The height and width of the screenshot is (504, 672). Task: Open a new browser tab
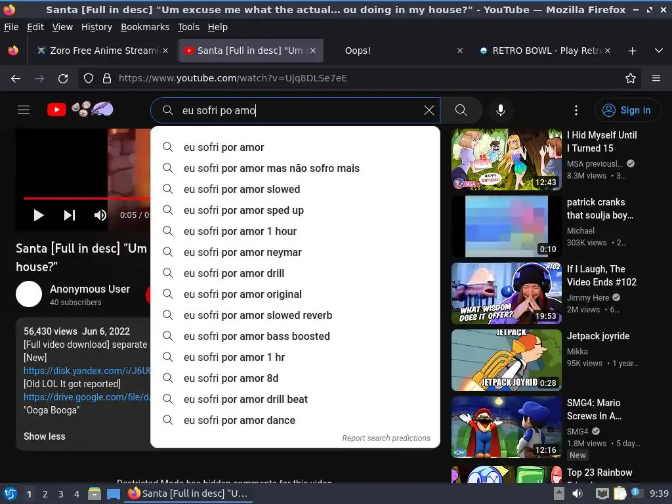tap(632, 51)
